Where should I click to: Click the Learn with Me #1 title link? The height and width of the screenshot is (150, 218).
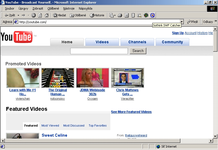click(23, 92)
